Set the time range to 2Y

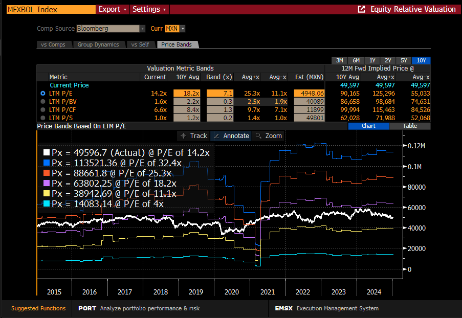click(x=388, y=60)
